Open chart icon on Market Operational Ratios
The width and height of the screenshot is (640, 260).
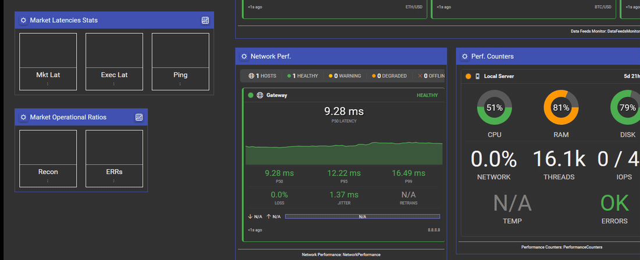click(x=139, y=117)
